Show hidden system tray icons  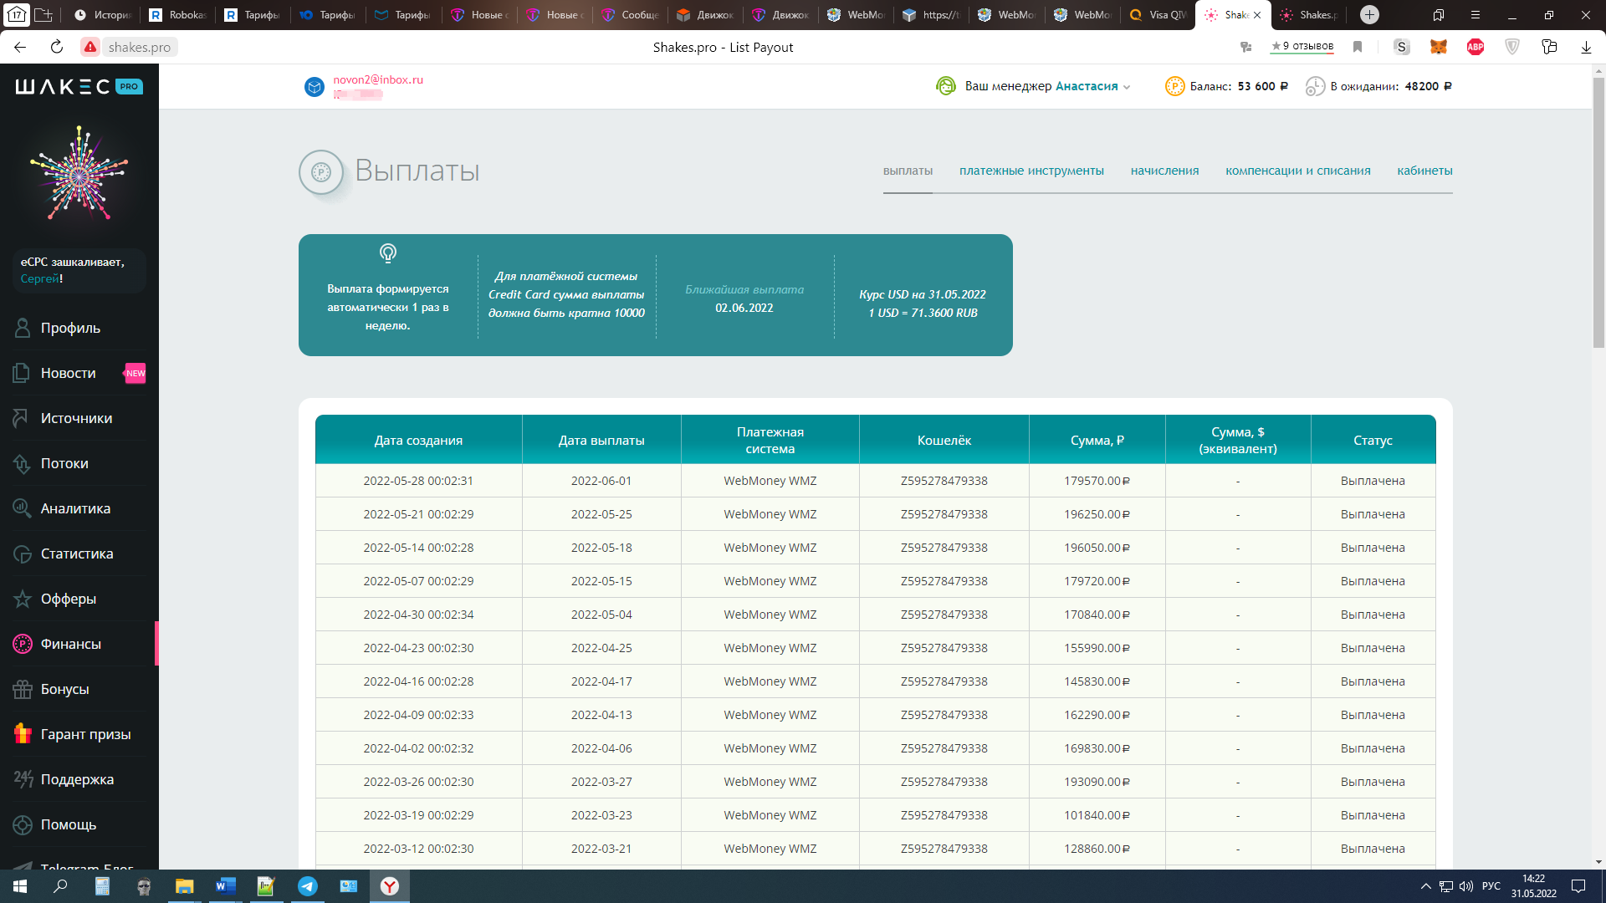[1425, 886]
